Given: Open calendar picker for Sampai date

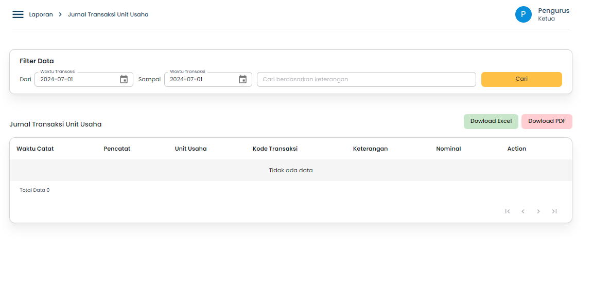Looking at the screenshot, I should [x=243, y=79].
